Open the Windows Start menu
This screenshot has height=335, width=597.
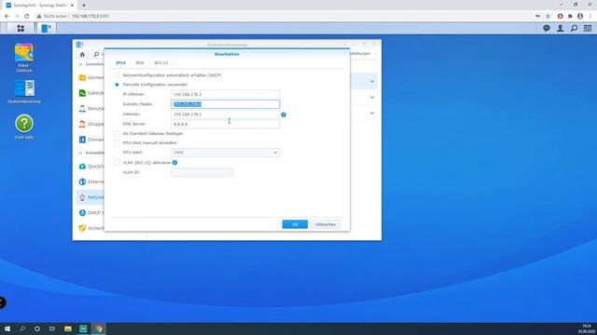click(x=7, y=328)
